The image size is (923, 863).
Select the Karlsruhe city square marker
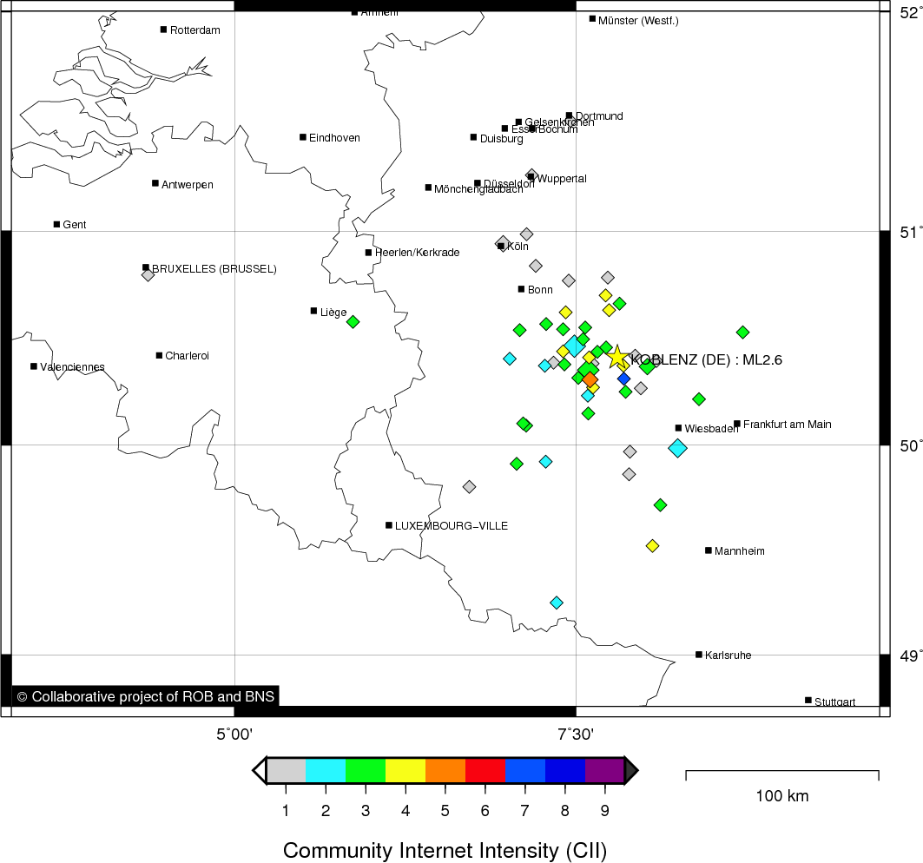699,655
